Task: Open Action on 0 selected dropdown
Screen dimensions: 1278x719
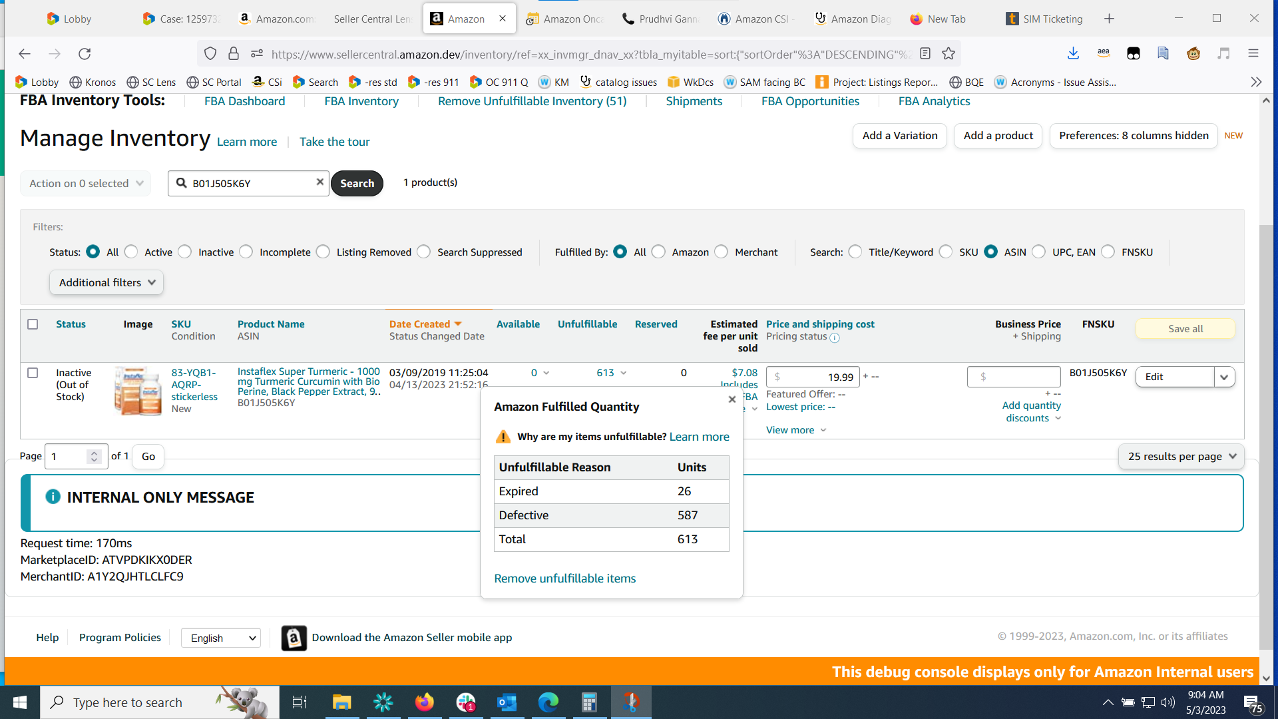Action: [x=85, y=183]
